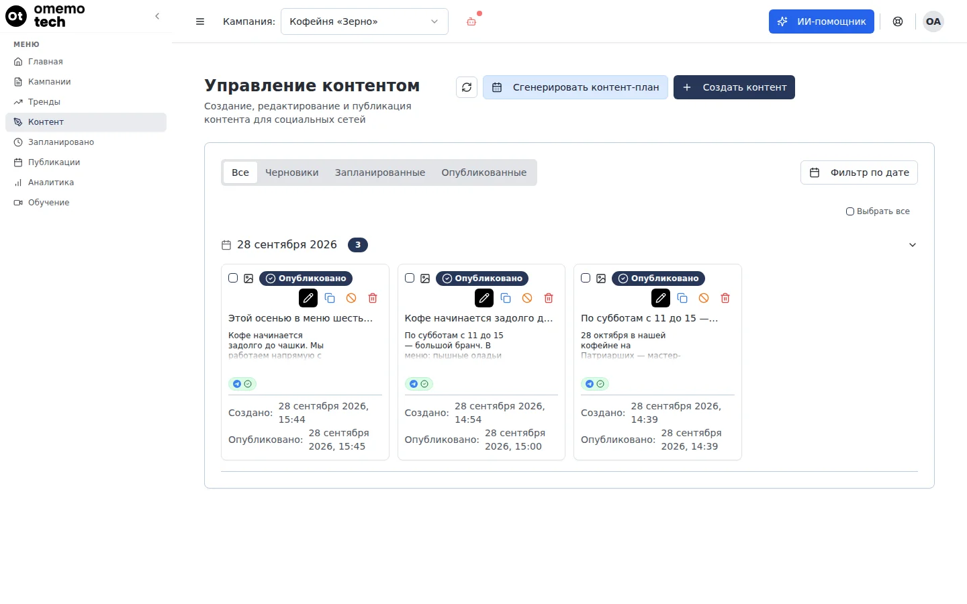The height and width of the screenshot is (604, 967).
Task: Switch to the 'Черновики' tab
Action: click(x=292, y=172)
